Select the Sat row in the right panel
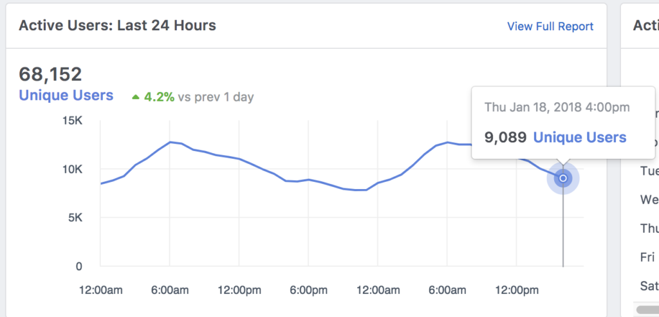 pyautogui.click(x=647, y=285)
